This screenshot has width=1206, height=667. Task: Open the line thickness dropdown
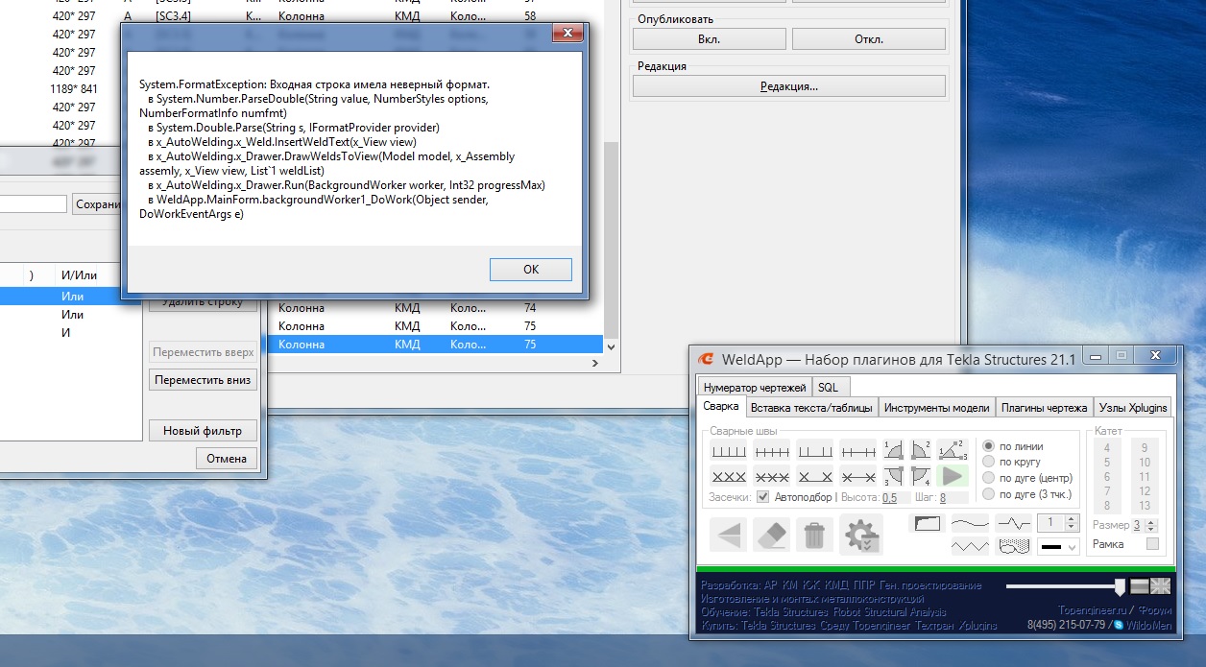tap(1059, 546)
